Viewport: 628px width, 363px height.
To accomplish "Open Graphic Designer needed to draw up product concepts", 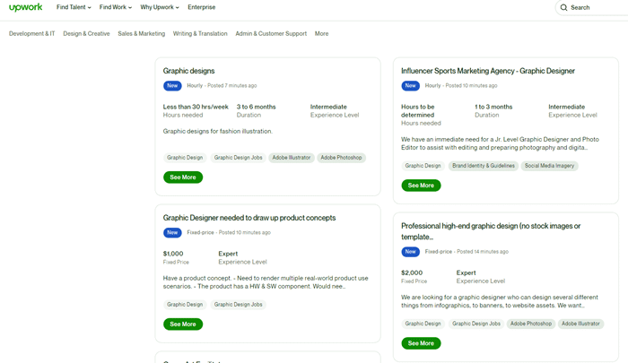I will [x=249, y=218].
